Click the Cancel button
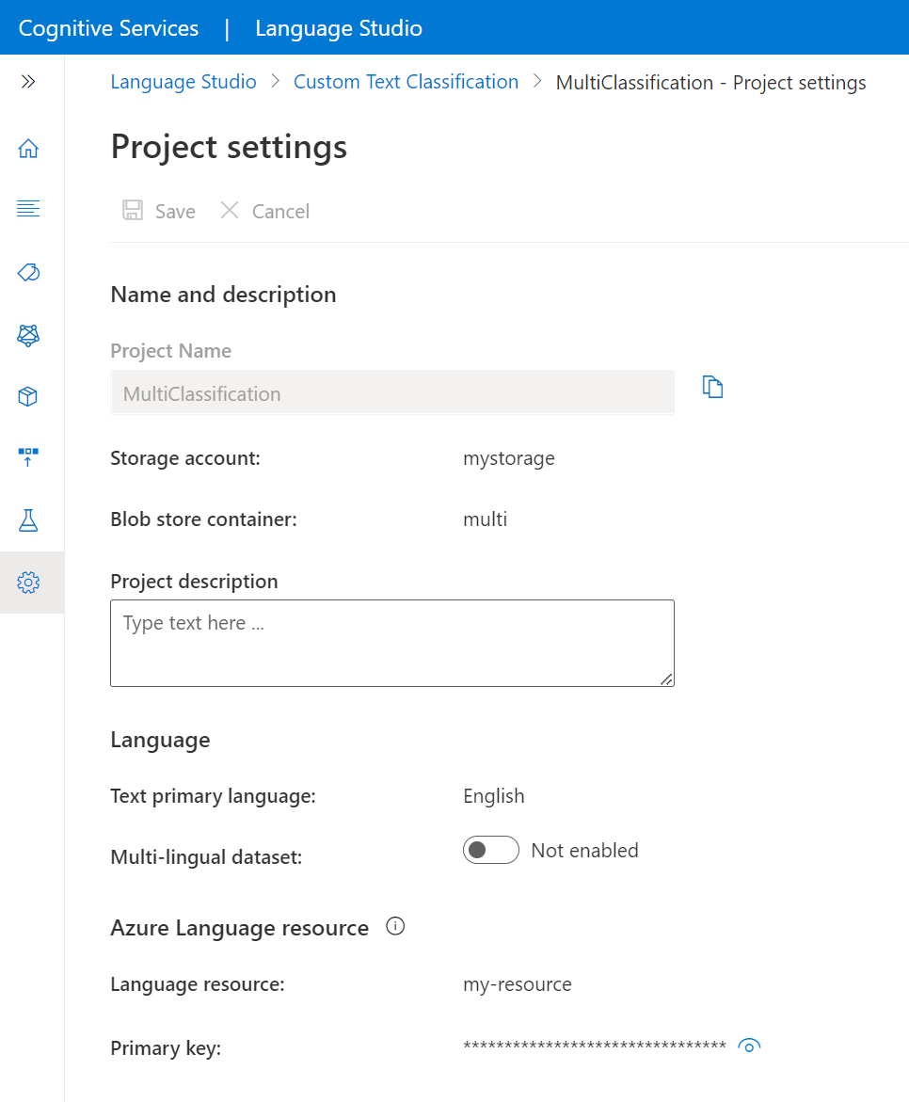Image resolution: width=909 pixels, height=1102 pixels. pos(264,211)
